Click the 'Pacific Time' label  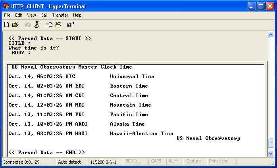coord(129,115)
